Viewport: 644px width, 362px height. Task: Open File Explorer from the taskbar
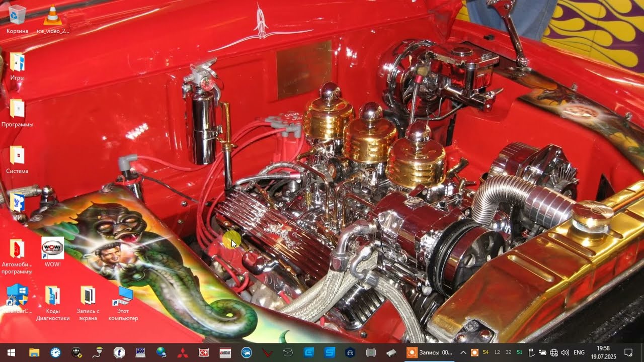(x=34, y=352)
